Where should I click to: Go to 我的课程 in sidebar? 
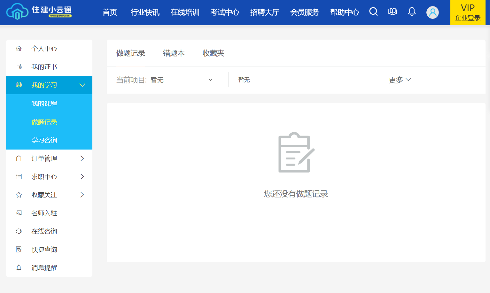44,104
